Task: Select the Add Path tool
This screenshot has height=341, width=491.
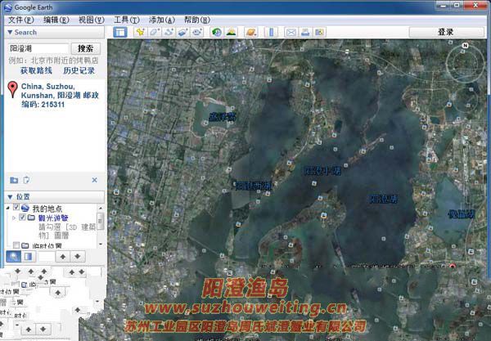Action: click(x=169, y=32)
